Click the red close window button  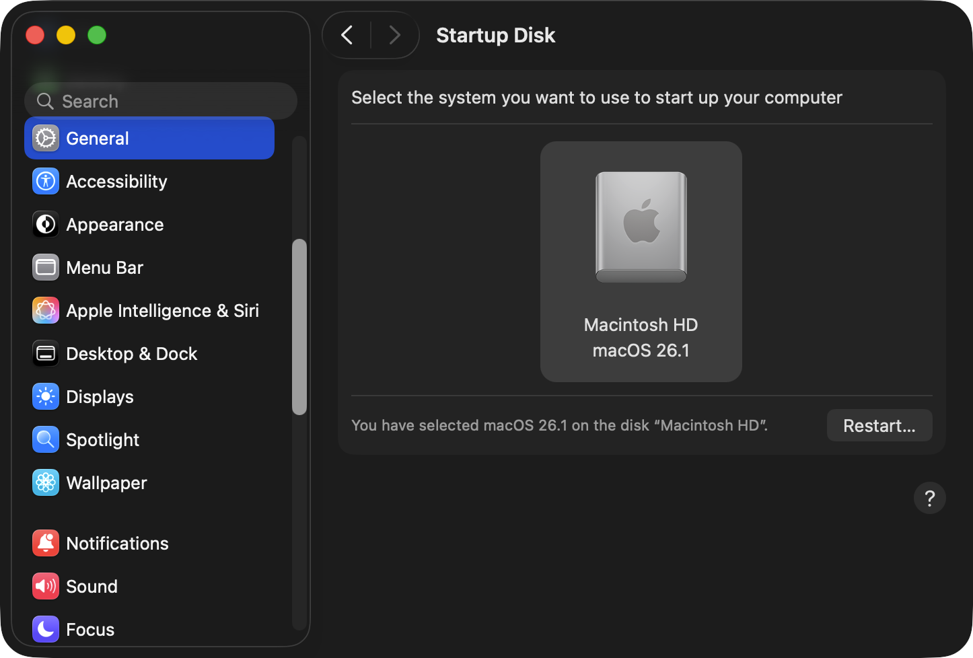coord(35,35)
